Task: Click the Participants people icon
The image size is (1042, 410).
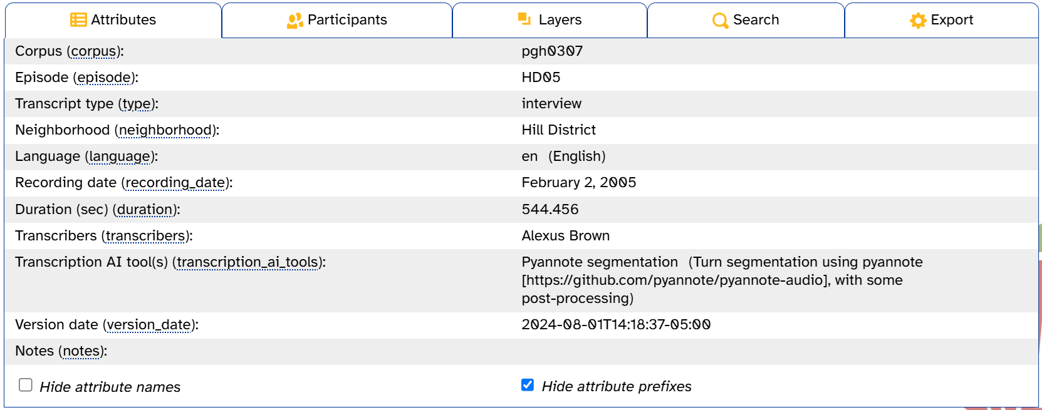Action: [x=294, y=21]
